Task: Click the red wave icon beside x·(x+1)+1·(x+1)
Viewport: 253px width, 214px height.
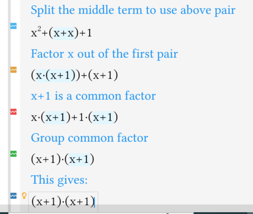Action: coord(13,112)
